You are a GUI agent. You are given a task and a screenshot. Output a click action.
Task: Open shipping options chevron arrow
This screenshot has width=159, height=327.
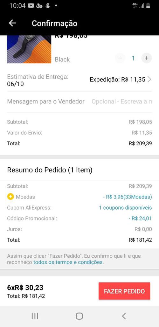[x=149, y=80]
